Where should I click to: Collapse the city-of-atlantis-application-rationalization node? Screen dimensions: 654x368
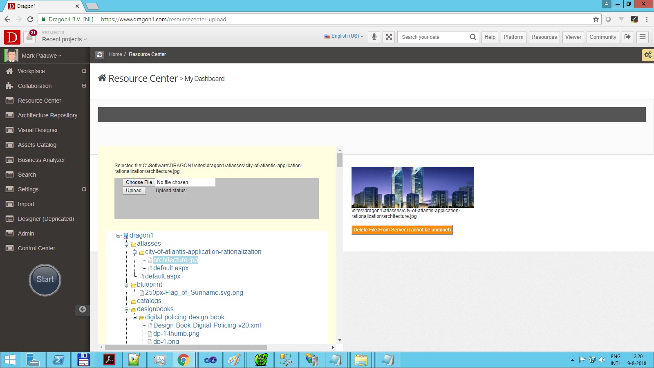click(x=134, y=252)
